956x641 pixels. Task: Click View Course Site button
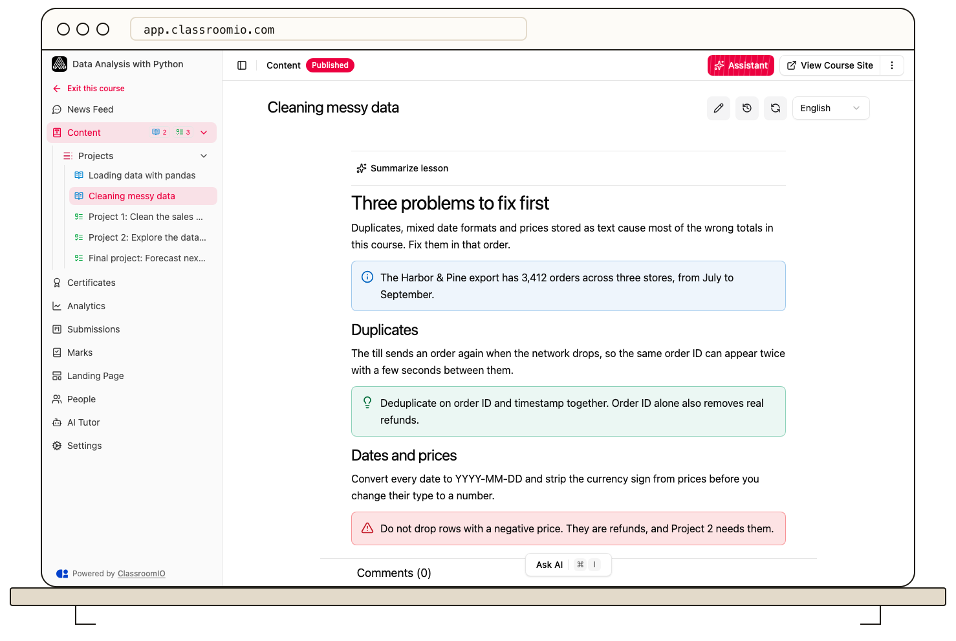[830, 65]
